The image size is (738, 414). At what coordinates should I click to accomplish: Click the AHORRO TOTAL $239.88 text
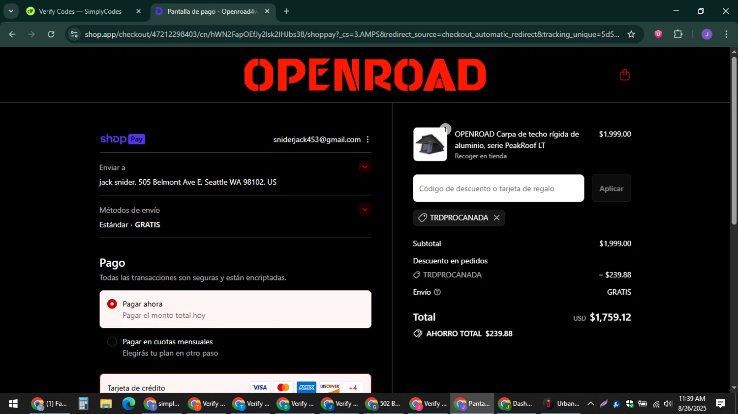(469, 334)
